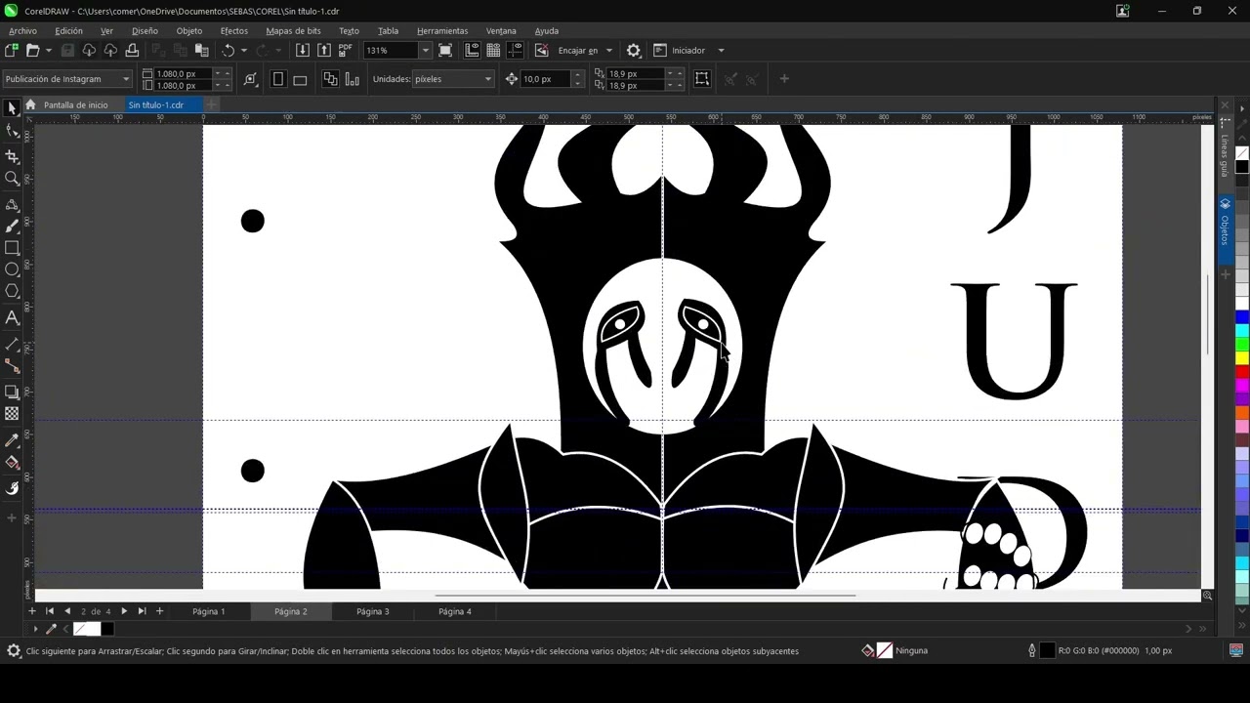The height and width of the screenshot is (703, 1250).
Task: Select the Artistic Media brush tool
Action: tap(12, 227)
